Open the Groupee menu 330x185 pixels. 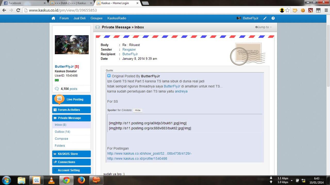coord(96,18)
